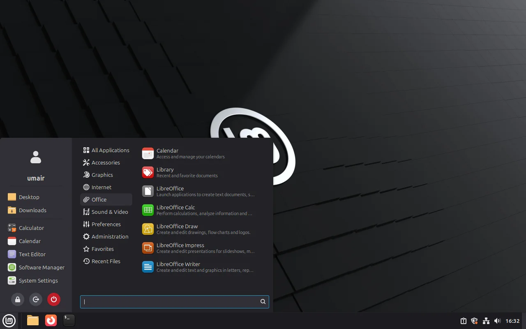Viewport: 526px width, 329px height.
Task: Select the Recent Files category
Action: [x=106, y=261]
